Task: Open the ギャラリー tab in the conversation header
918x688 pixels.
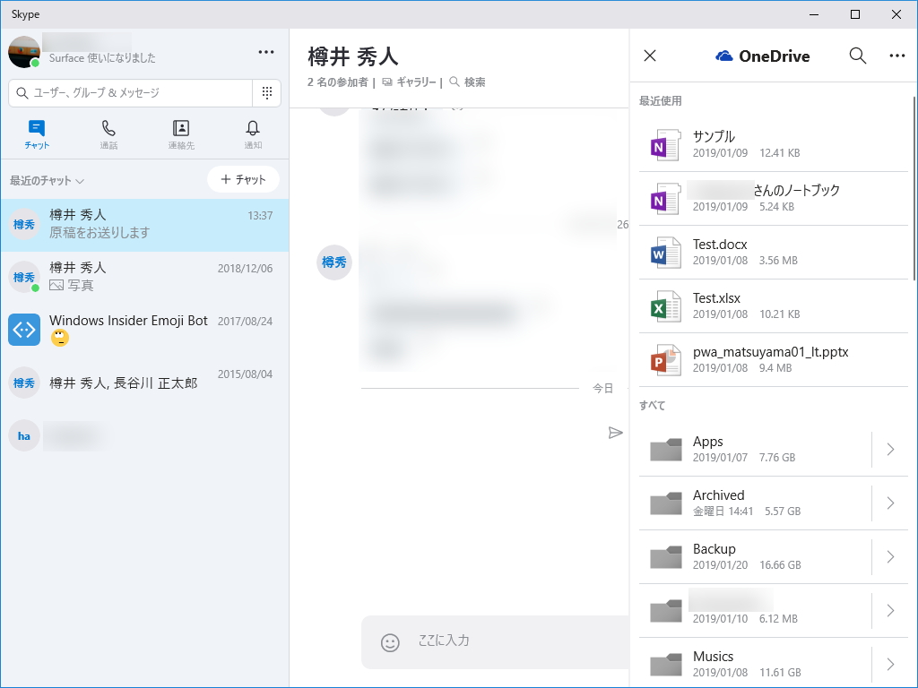Action: coord(415,82)
